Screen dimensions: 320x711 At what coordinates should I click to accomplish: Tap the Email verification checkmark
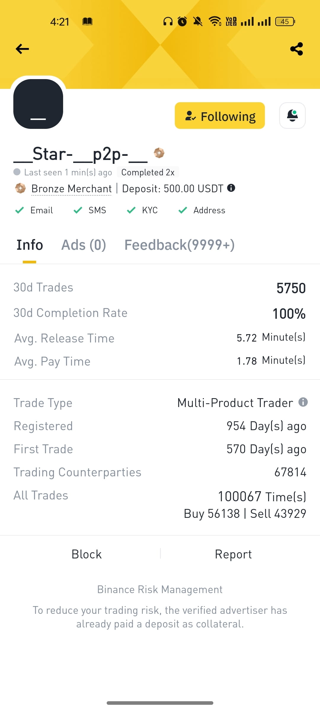pyautogui.click(x=20, y=210)
